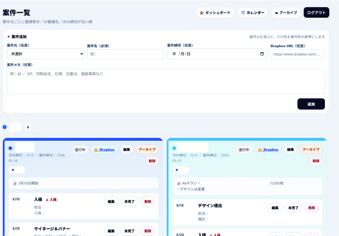
Task: Click the 案件名 text field
Action: click(125, 54)
